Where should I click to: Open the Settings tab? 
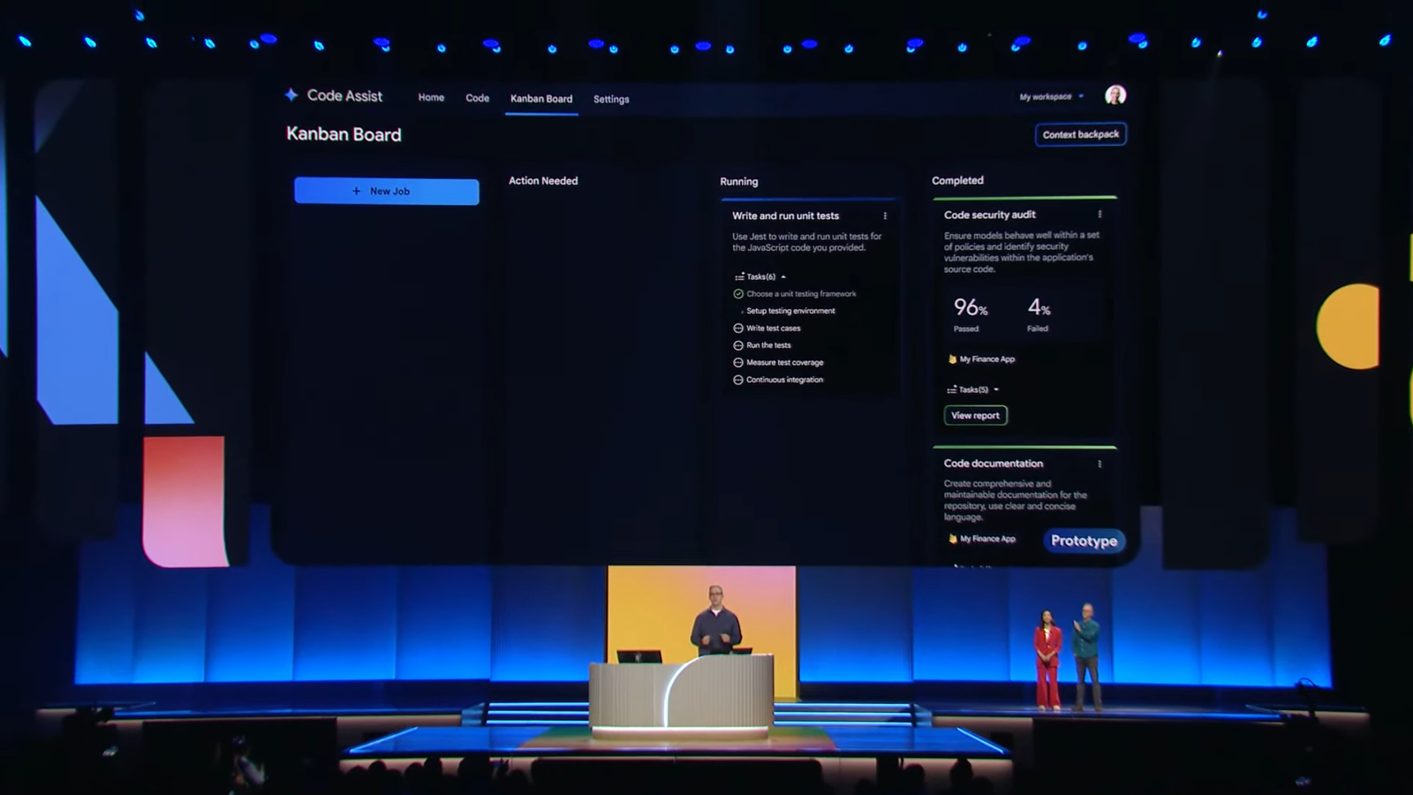(611, 99)
